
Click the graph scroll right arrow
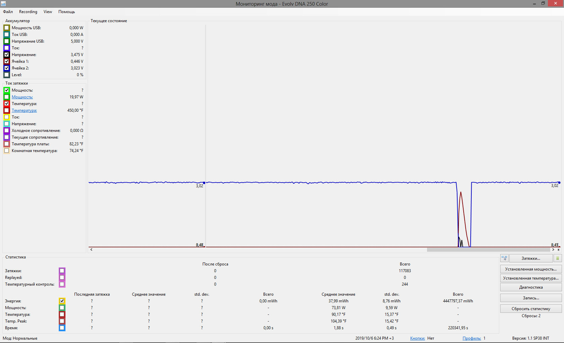553,250
